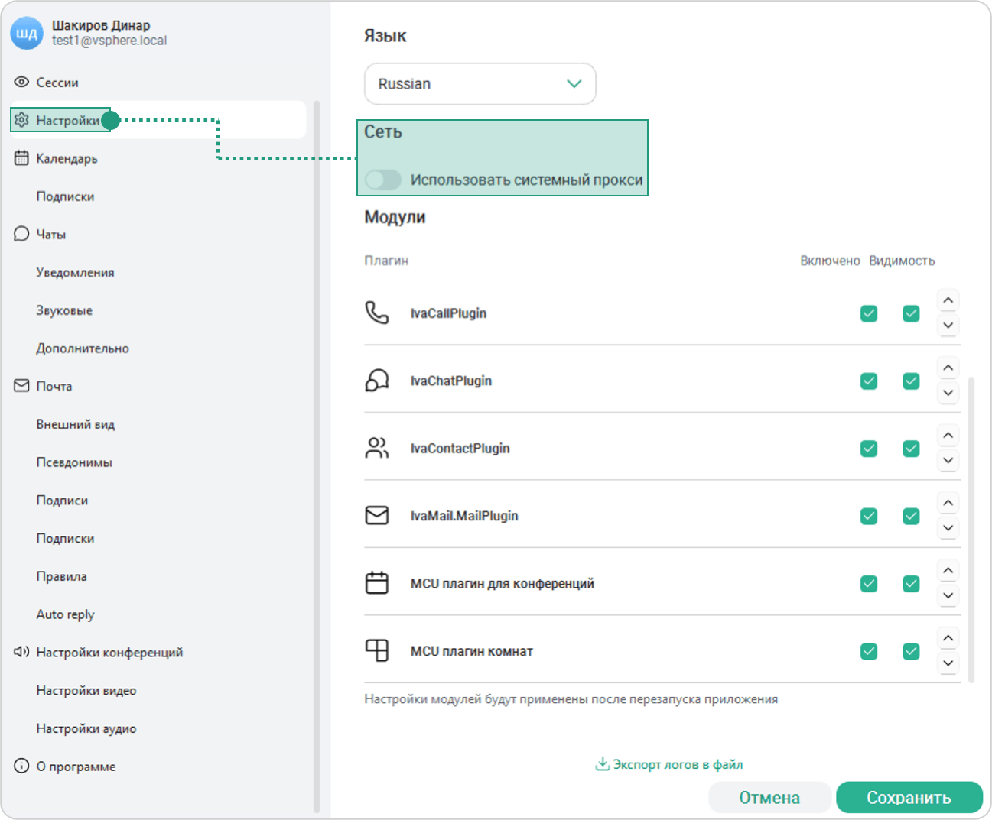
Task: Click the user avatar ШД
Action: point(27,34)
